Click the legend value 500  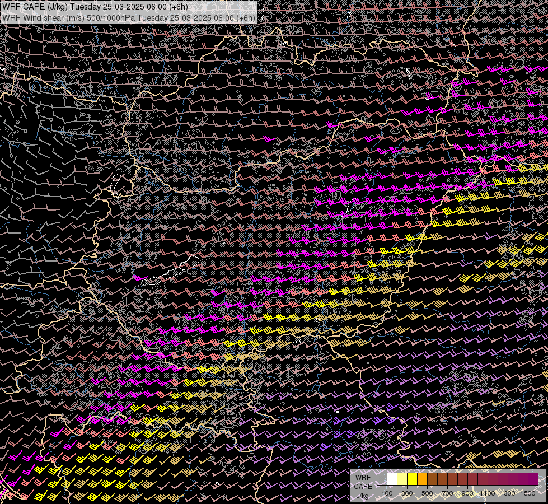click(x=427, y=493)
